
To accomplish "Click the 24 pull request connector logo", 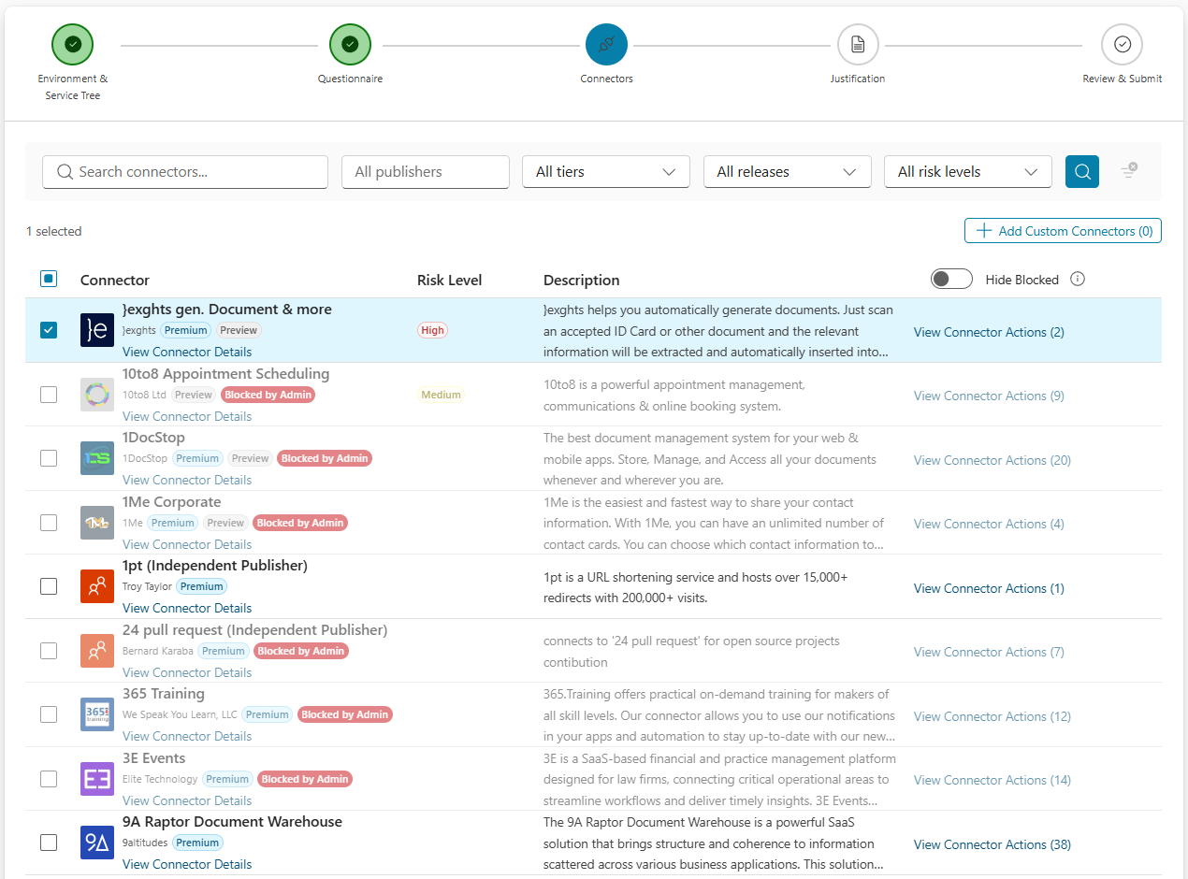I will tap(97, 651).
